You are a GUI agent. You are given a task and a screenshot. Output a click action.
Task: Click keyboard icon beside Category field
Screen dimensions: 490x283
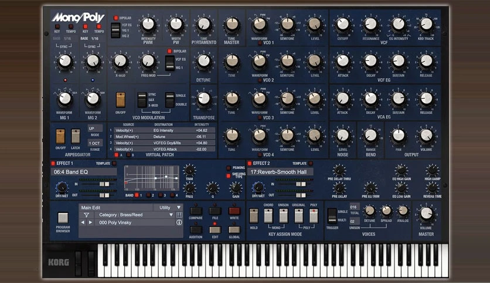pyautogui.click(x=179, y=215)
